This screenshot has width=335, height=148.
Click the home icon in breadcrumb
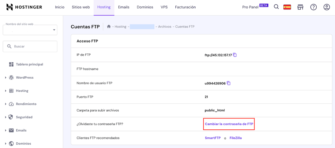[109, 27]
